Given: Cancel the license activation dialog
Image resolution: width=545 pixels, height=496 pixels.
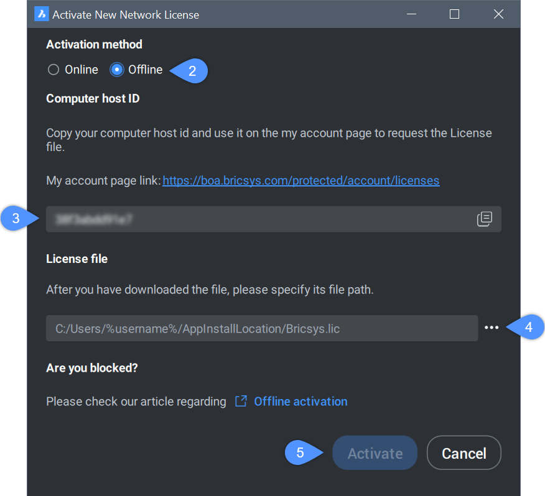Looking at the screenshot, I should point(463,453).
